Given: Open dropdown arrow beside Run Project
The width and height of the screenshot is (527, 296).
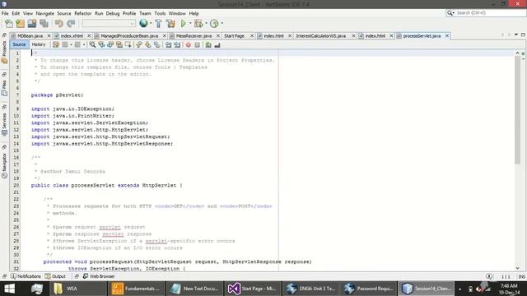Looking at the screenshot, I should [190, 24].
